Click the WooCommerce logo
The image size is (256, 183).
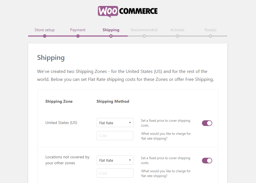point(127,11)
